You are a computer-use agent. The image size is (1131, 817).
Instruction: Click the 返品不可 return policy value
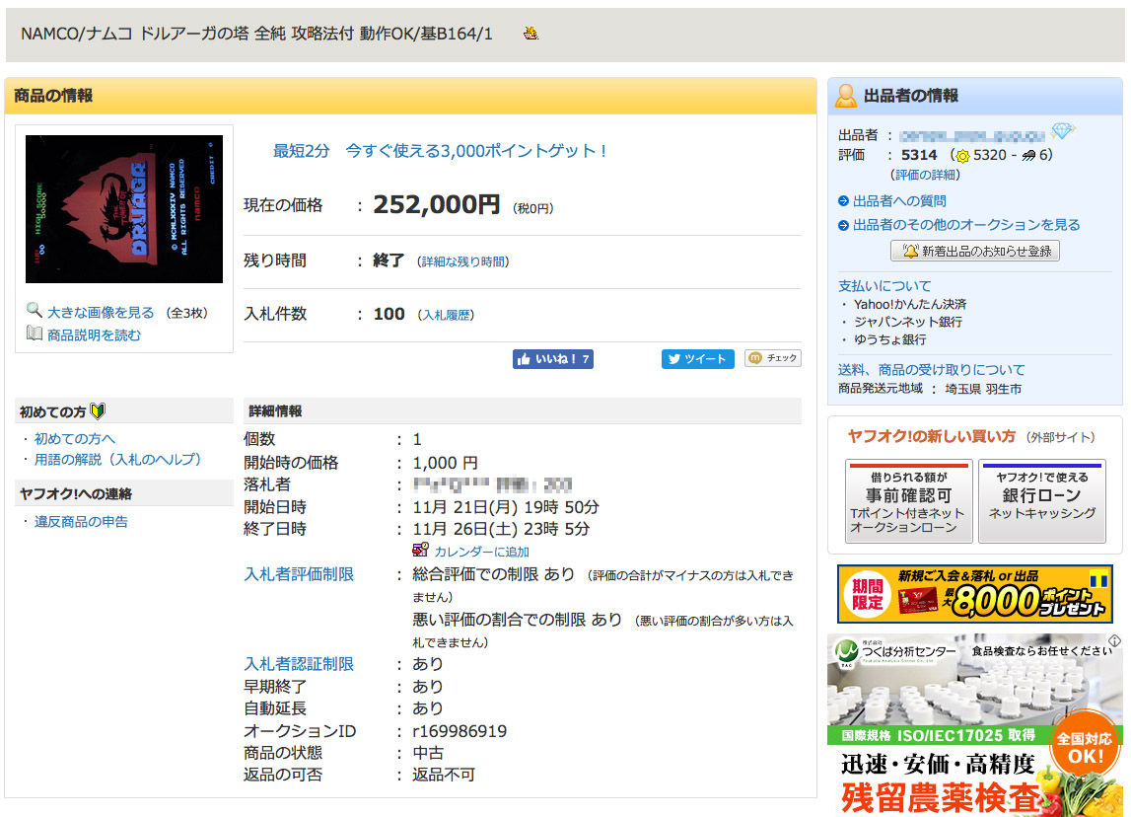tap(444, 776)
